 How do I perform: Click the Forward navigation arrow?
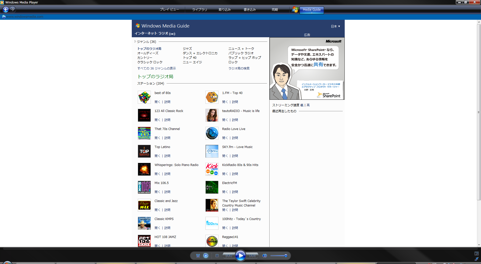pyautogui.click(x=13, y=9)
